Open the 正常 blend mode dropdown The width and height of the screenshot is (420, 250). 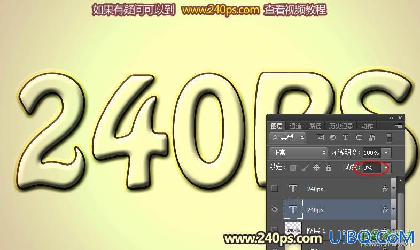[298, 153]
